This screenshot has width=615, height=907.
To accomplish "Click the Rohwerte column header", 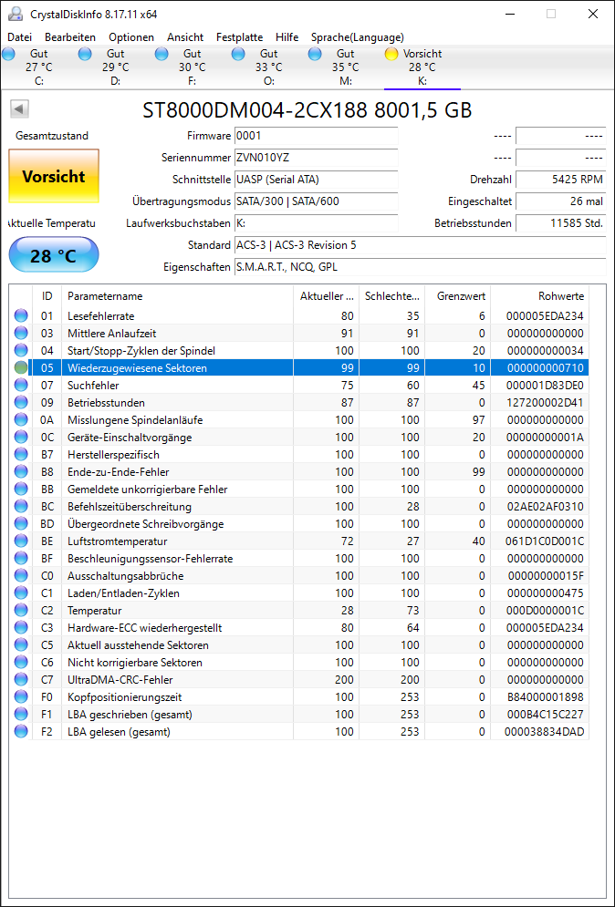I will coord(539,296).
